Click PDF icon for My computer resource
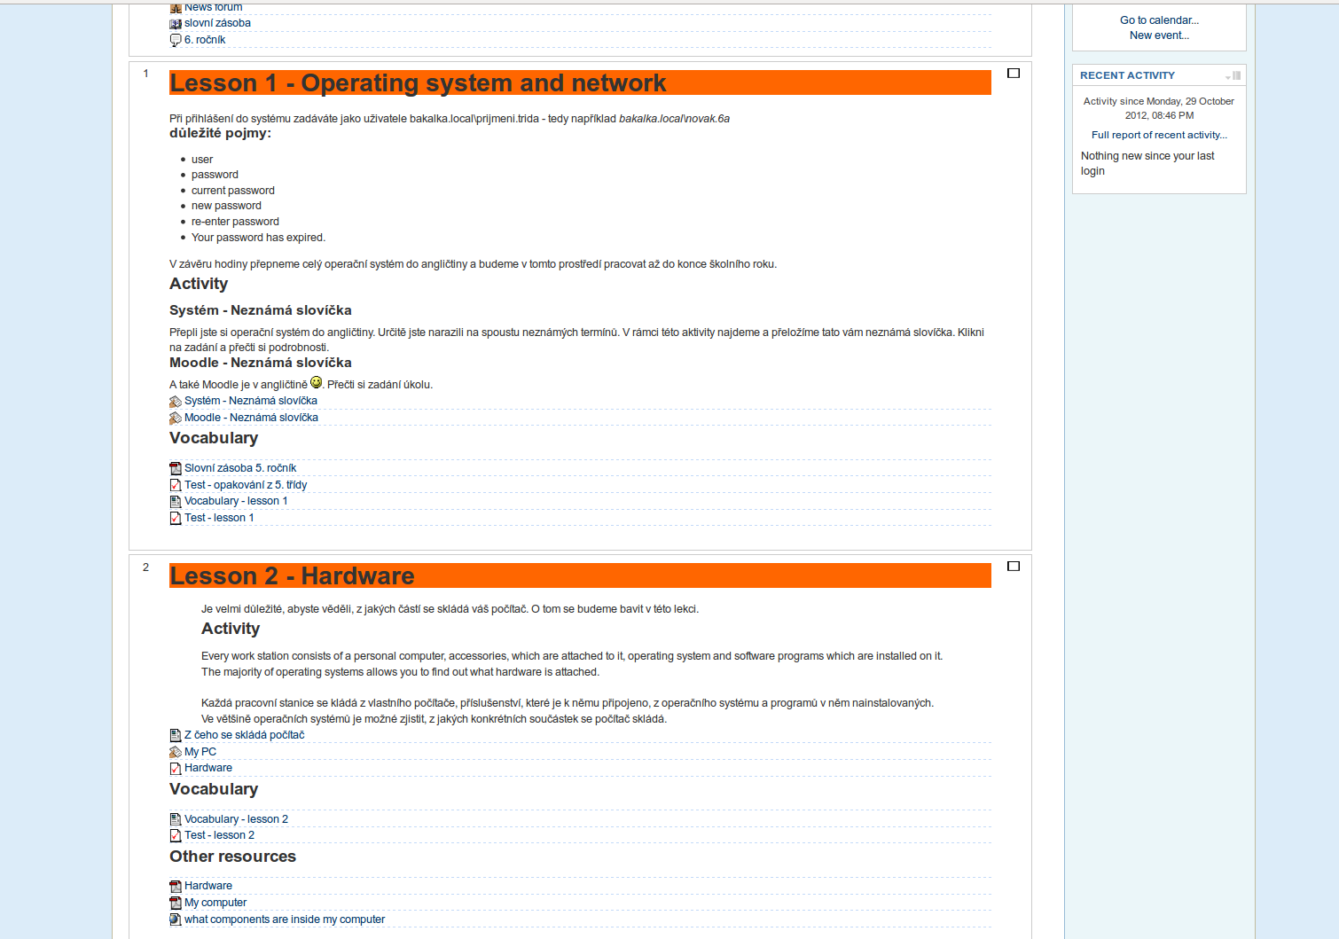The image size is (1339, 939). (x=176, y=904)
